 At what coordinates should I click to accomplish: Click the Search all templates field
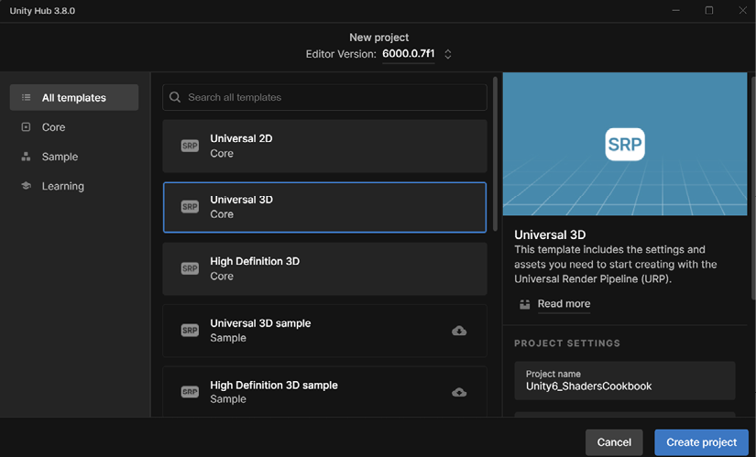click(x=324, y=97)
